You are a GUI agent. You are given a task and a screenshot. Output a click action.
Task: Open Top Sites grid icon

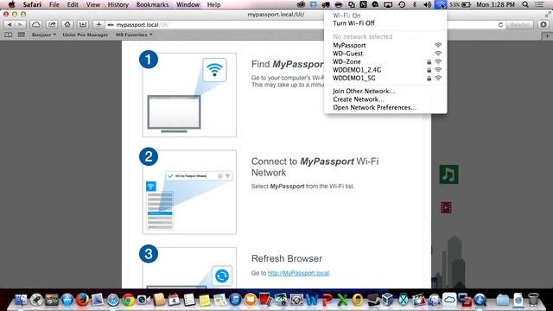click(22, 35)
